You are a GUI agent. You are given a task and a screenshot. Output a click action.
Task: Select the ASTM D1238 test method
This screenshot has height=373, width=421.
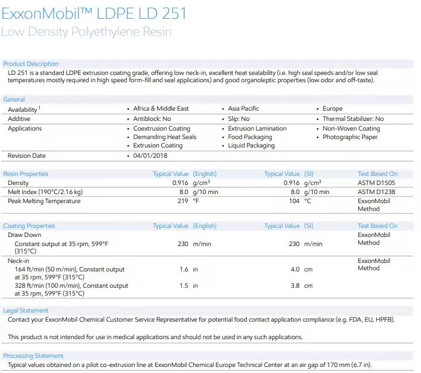pyautogui.click(x=378, y=192)
